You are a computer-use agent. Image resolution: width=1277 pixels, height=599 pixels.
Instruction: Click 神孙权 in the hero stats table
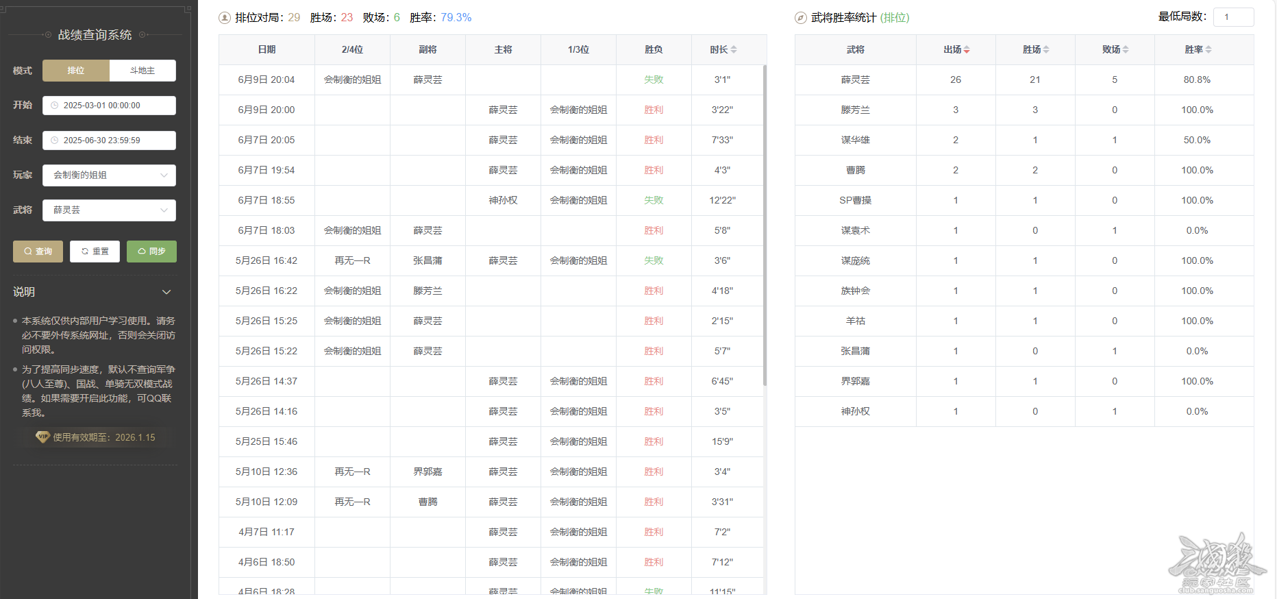(x=856, y=411)
